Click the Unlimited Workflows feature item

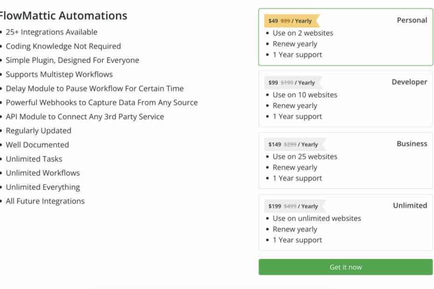point(42,173)
